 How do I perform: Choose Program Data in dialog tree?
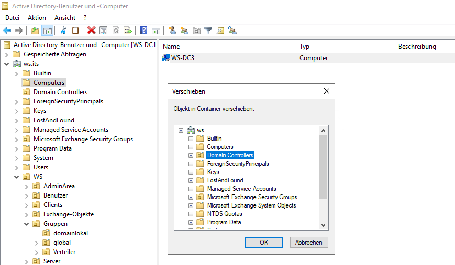tap(224, 222)
